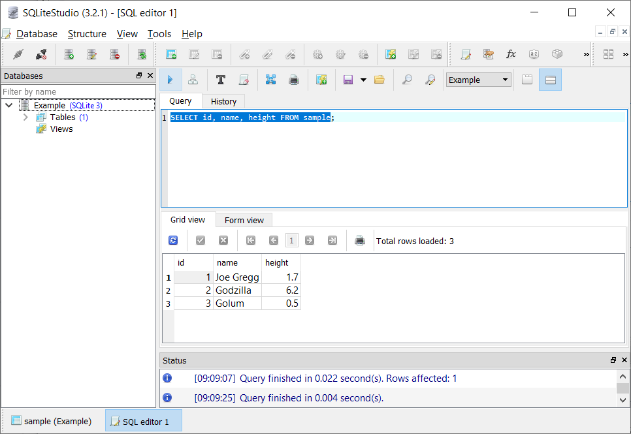This screenshot has height=434, width=631.
Task: Click the Add a database icon
Action: tap(69, 54)
